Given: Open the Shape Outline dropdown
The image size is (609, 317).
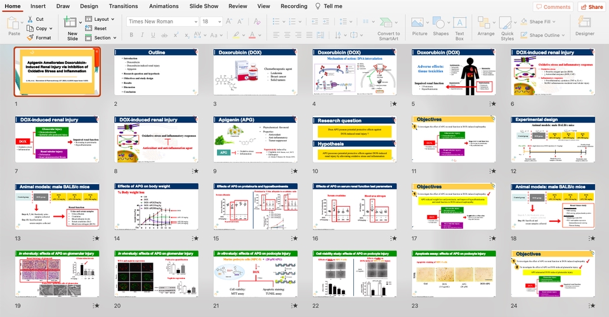Looking at the screenshot, I should (x=563, y=36).
